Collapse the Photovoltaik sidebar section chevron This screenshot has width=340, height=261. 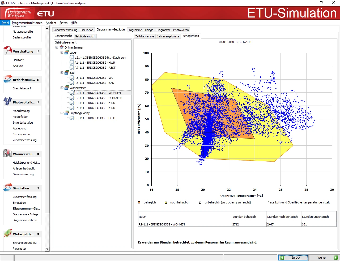38,102
